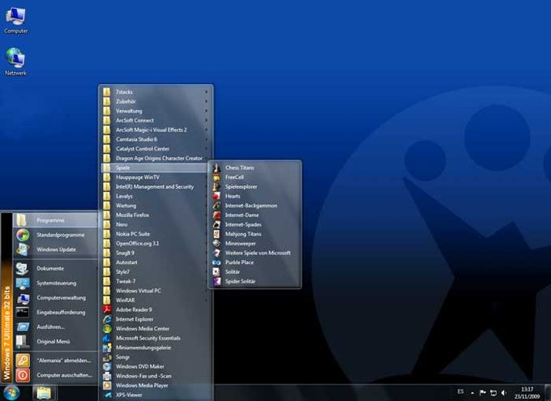Open Action Center flag tray icon

coord(482,393)
